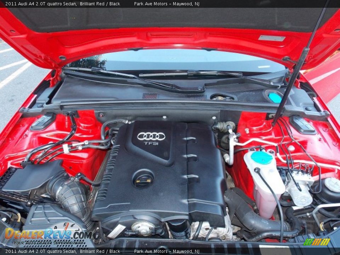Expand the bottom caption bar
This screenshot has height=255, width=340.
coord(170,252)
